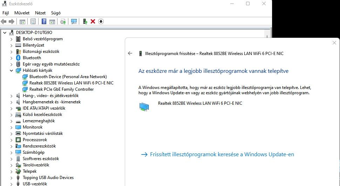Click the dialog's back arrow
340x186 pixels.
tap(130, 53)
